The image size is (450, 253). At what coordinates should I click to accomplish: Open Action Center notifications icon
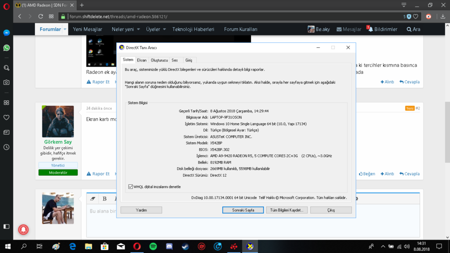pos(439,247)
